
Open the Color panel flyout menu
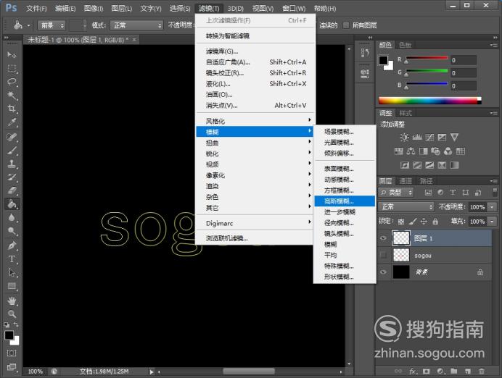(494, 45)
